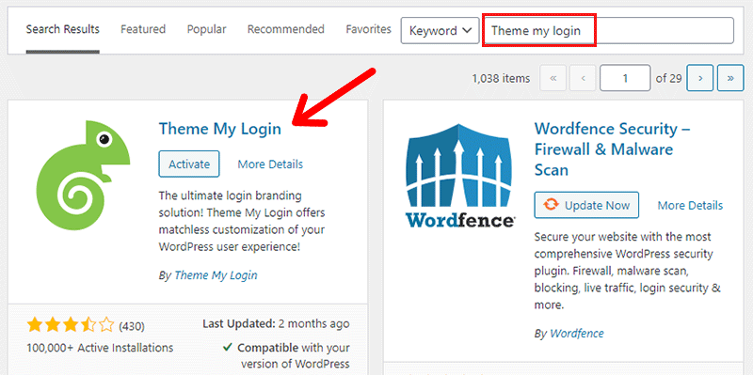Click the Wordfence shield logo
The image size is (753, 375).
click(x=460, y=176)
